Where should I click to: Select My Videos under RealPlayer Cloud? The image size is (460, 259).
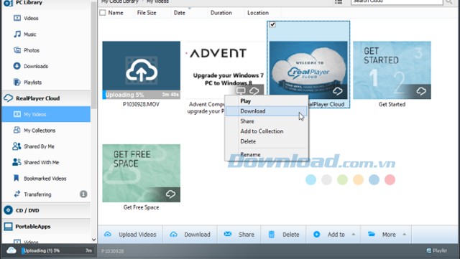point(46,114)
